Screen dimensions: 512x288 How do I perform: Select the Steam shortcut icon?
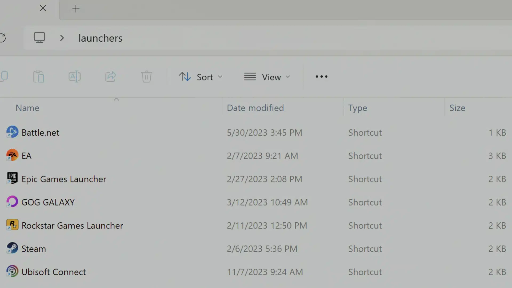(x=12, y=248)
